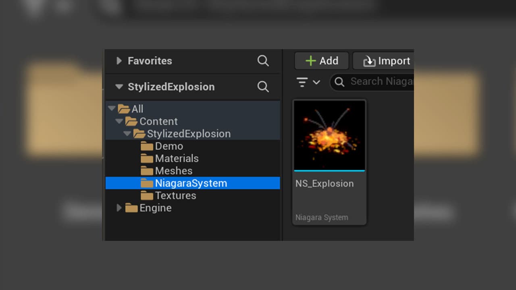Click the Add button
The image size is (516, 290).
[x=322, y=61]
